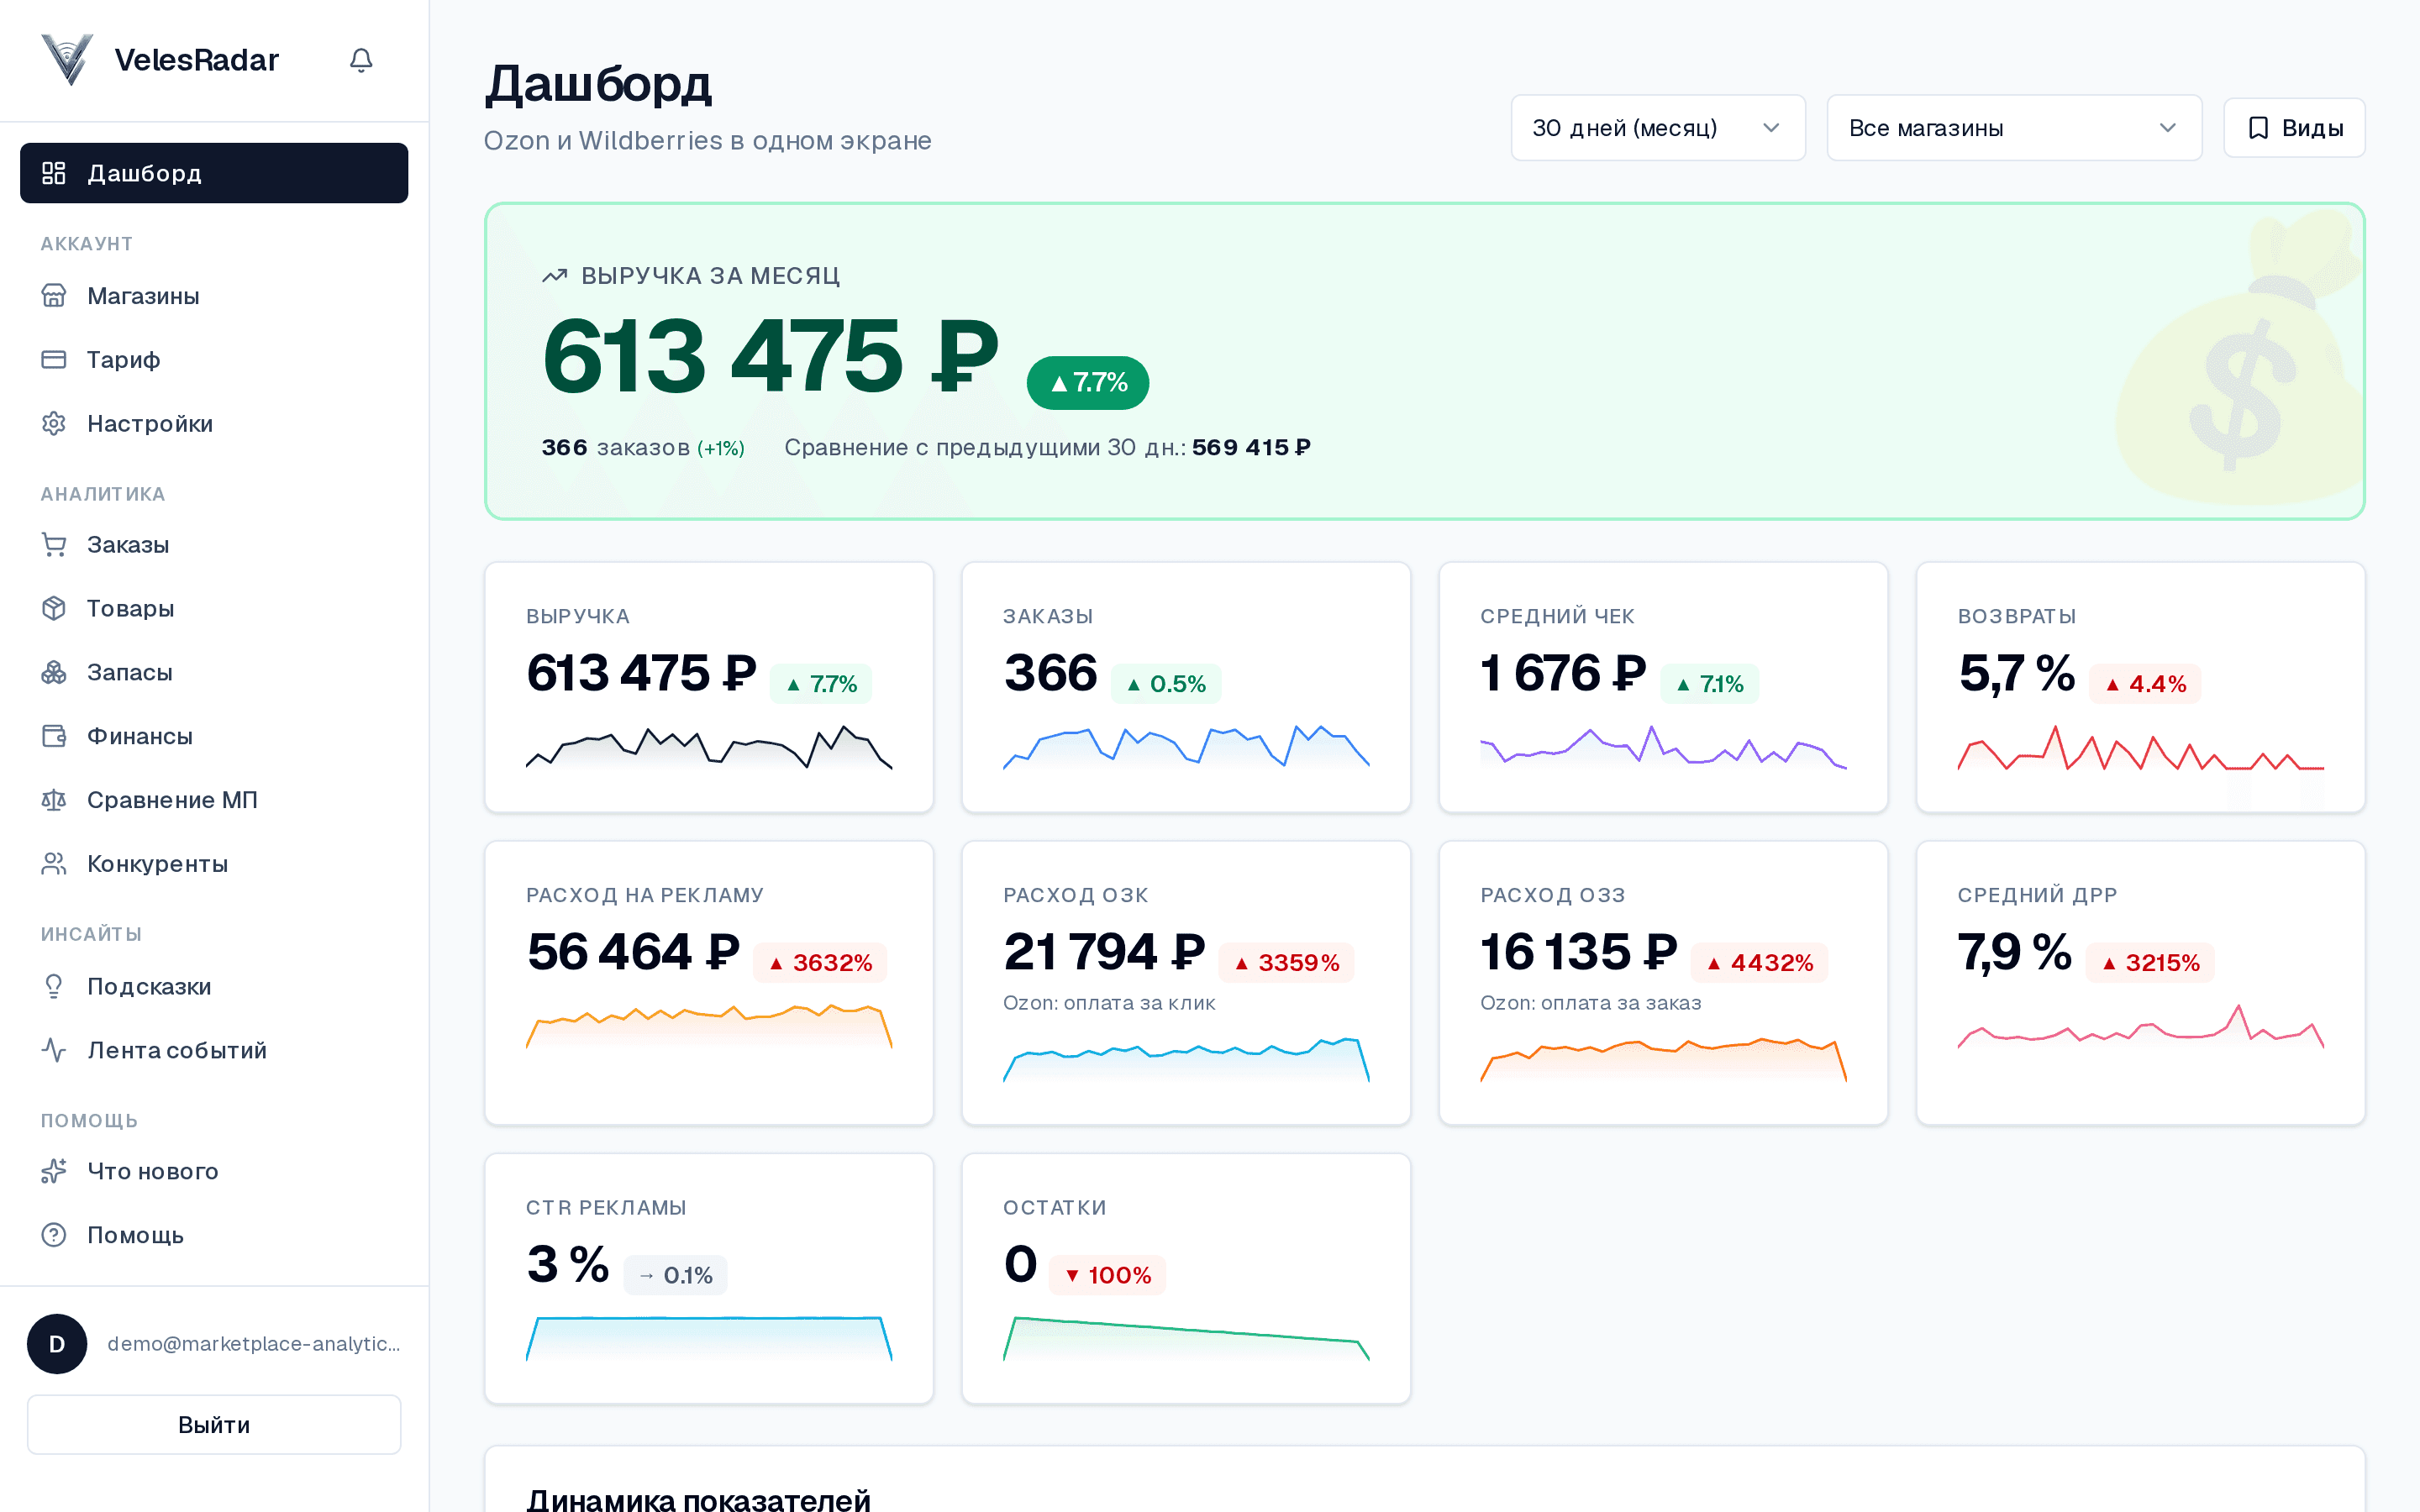Open the Заказы analytics page

pos(214,545)
